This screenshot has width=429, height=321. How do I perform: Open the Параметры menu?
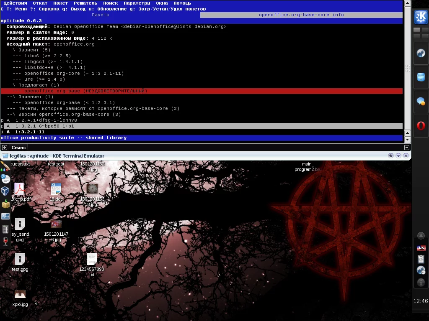point(137,3)
